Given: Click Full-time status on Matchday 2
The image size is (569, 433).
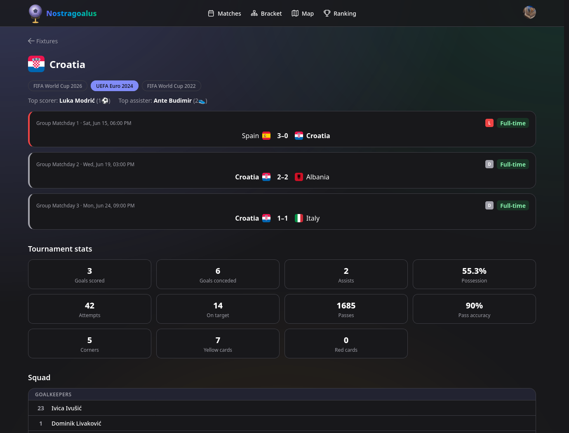Looking at the screenshot, I should point(513,164).
